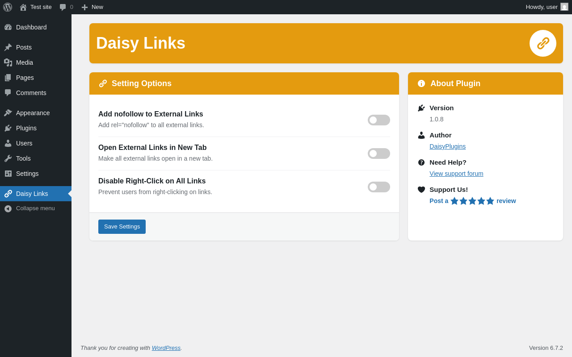Click the Tools wrench icon in sidebar
This screenshot has height=357, width=572.
8,158
